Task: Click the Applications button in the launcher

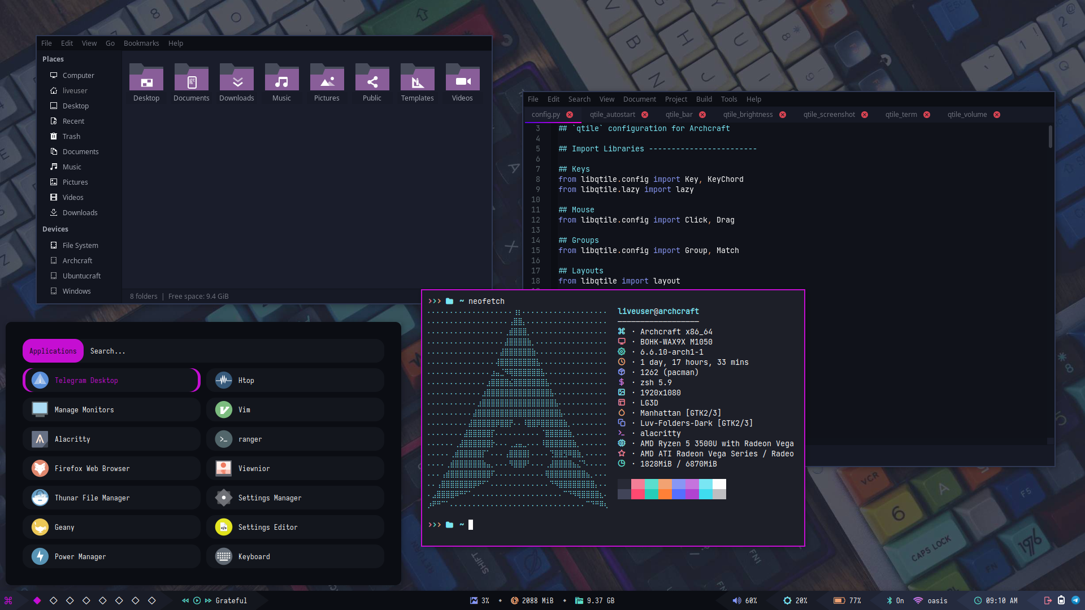Action: [53, 351]
